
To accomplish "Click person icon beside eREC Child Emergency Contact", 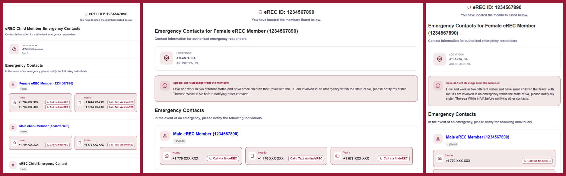I will (x=13, y=165).
